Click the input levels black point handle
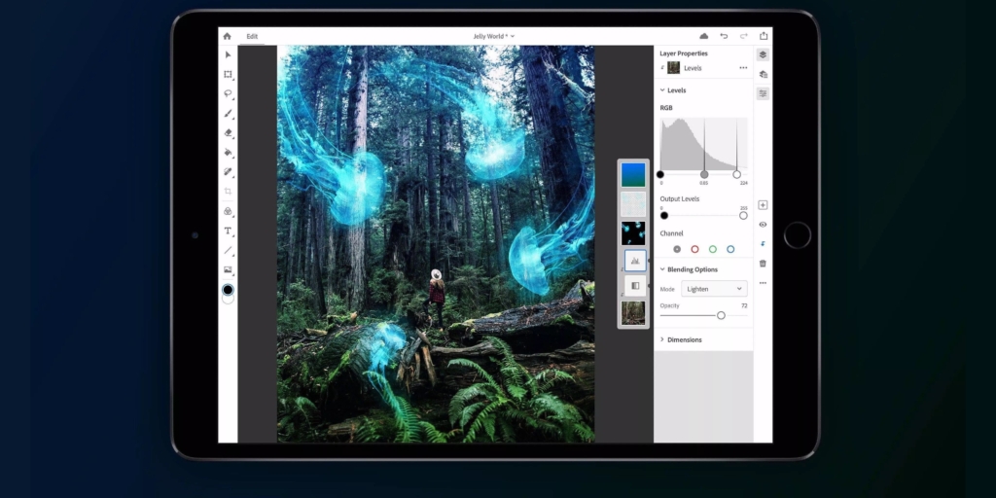This screenshot has width=996, height=498. (x=660, y=174)
